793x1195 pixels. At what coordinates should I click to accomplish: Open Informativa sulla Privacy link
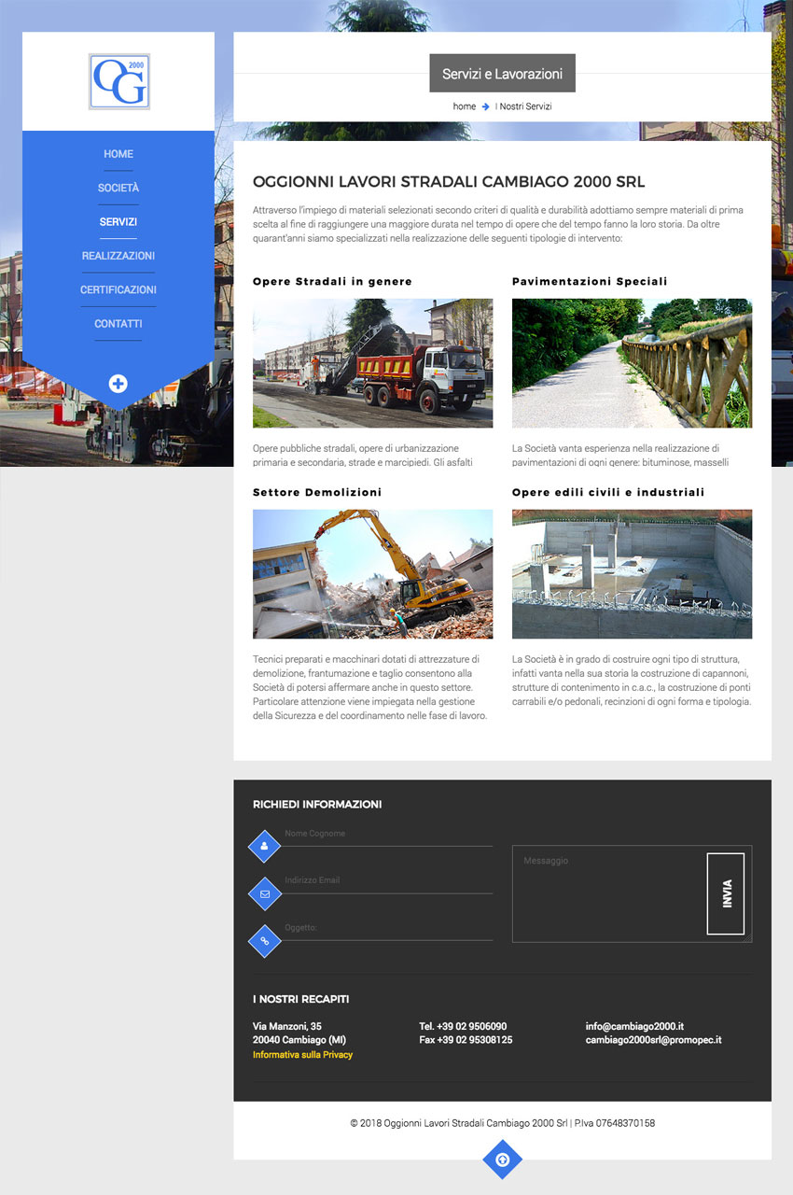pyautogui.click(x=302, y=1054)
